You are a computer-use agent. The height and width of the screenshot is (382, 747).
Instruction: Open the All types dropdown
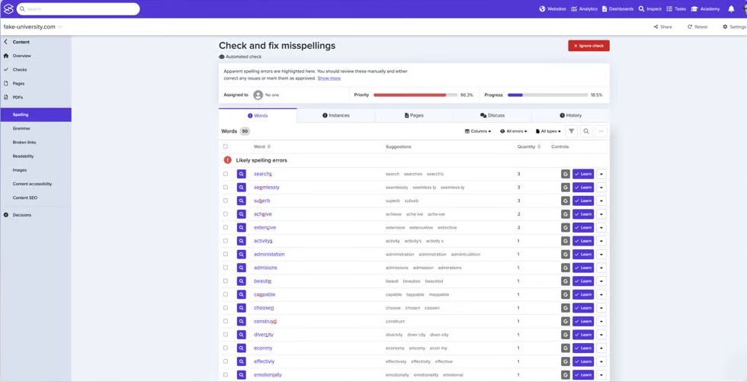click(548, 131)
